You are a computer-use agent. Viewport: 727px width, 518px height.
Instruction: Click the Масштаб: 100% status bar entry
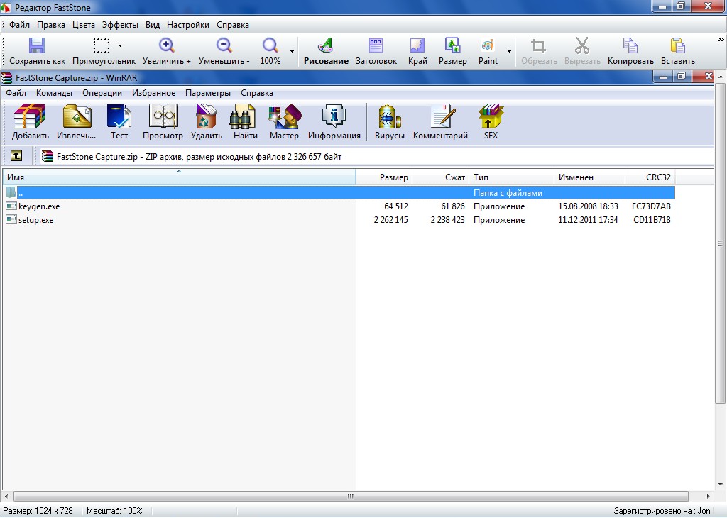(114, 511)
